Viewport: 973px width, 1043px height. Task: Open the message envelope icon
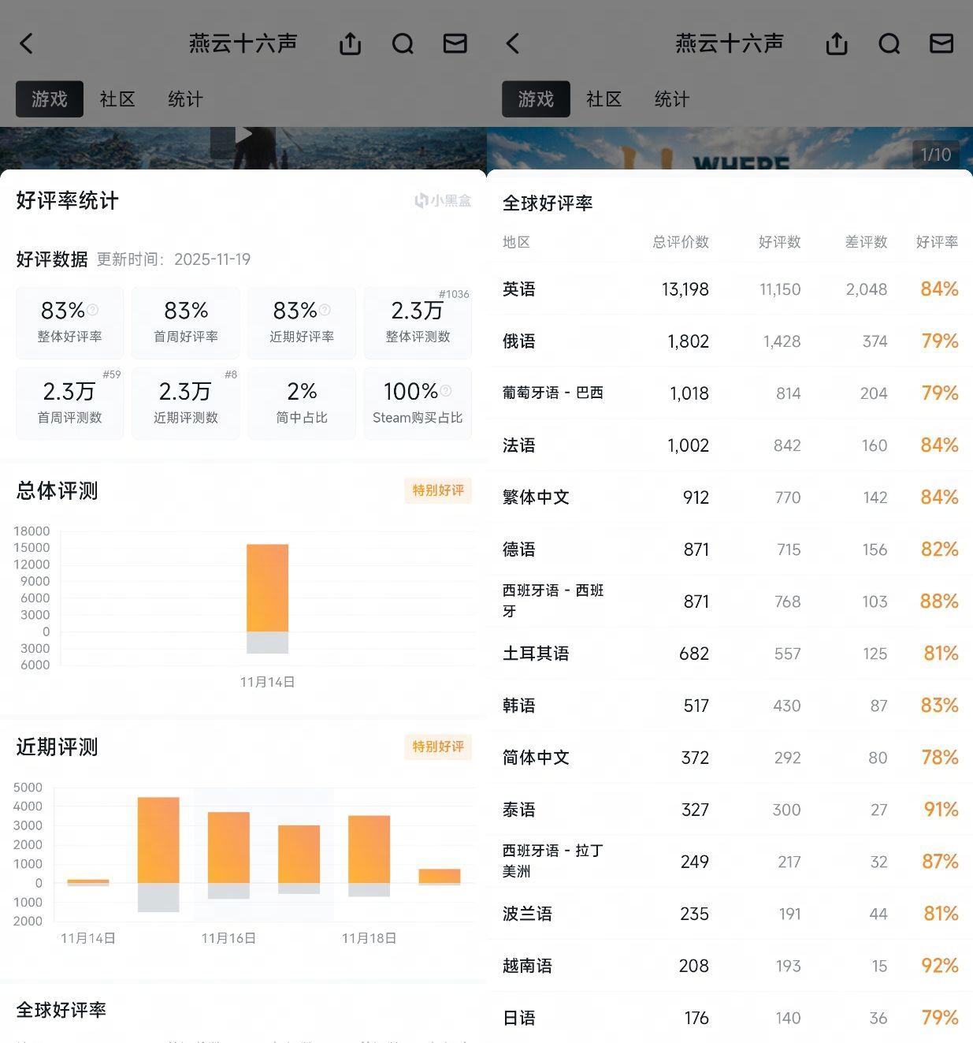(454, 44)
